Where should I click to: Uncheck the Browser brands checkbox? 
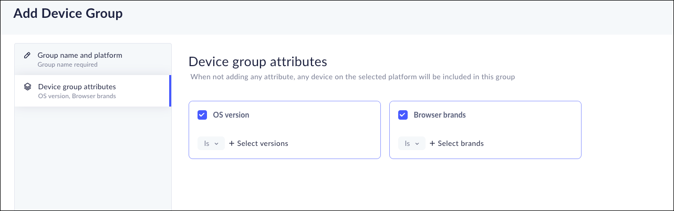(403, 115)
